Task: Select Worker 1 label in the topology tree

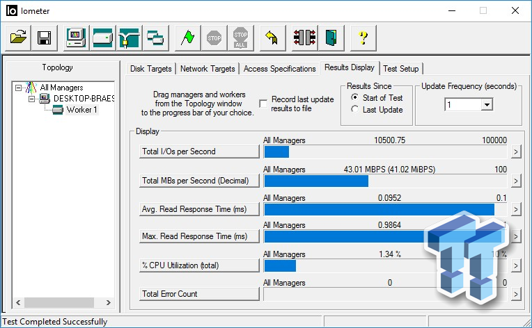Action: pyautogui.click(x=81, y=110)
